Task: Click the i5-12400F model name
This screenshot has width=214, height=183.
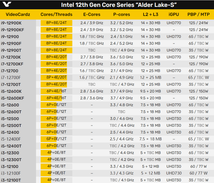Action: click(11, 139)
